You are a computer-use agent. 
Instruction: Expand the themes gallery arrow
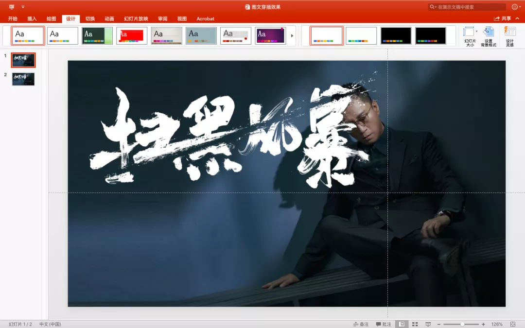click(292, 35)
